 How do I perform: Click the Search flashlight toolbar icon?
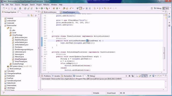tap(70, 8)
